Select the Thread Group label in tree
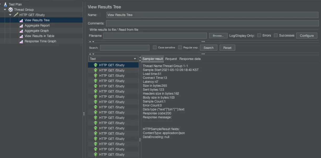 point(24,10)
